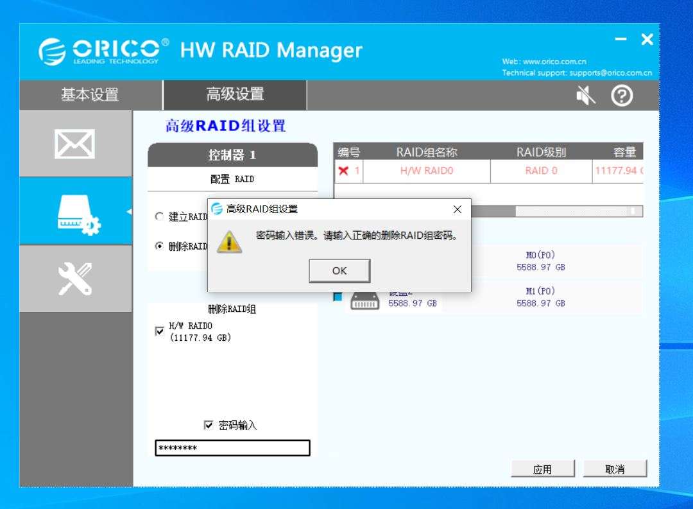Click the 删除RAID组 section label
The width and height of the screenshot is (693, 509).
click(x=232, y=309)
